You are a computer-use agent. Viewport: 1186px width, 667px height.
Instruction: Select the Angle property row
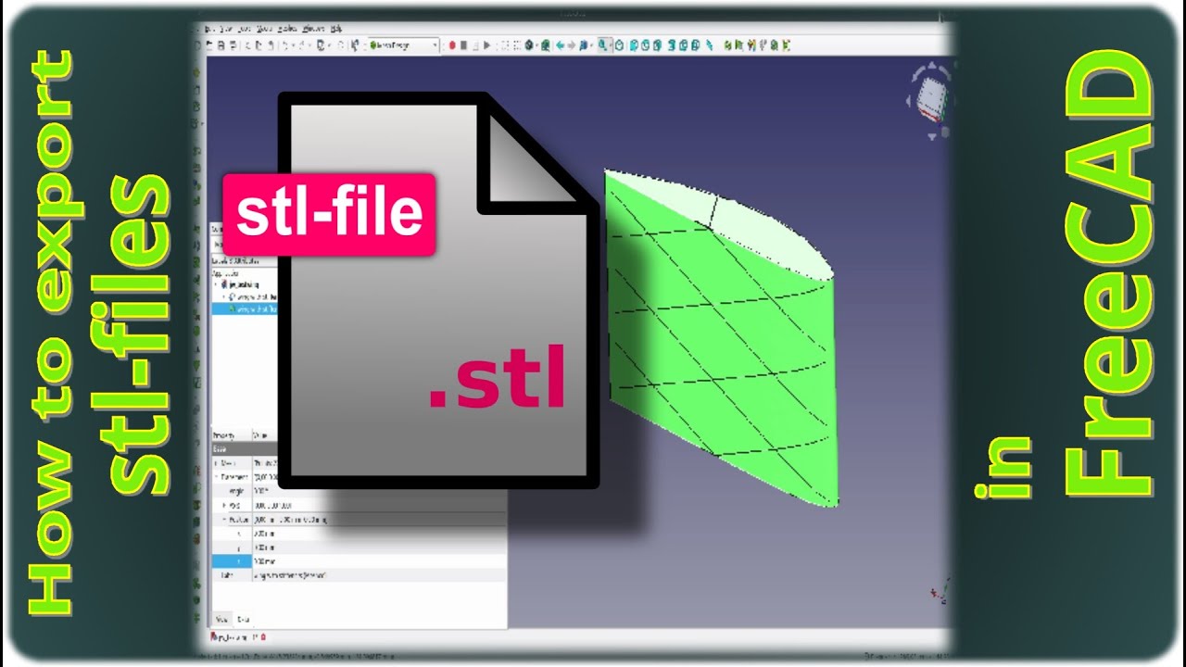(360, 491)
